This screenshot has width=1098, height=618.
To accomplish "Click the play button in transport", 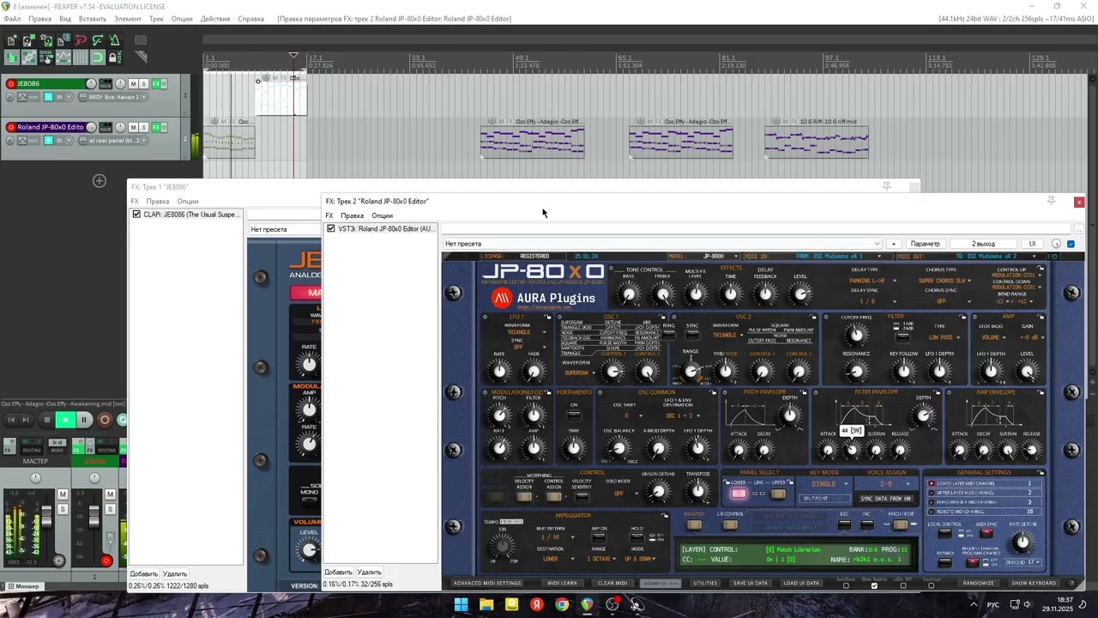I will (65, 420).
